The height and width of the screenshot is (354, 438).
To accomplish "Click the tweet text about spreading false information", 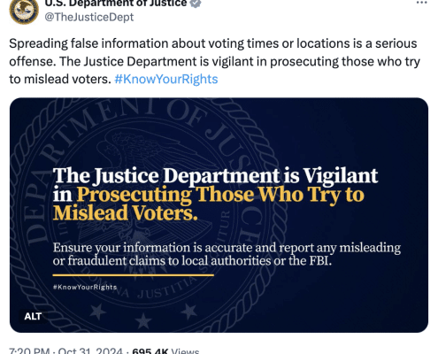I will 214,61.
